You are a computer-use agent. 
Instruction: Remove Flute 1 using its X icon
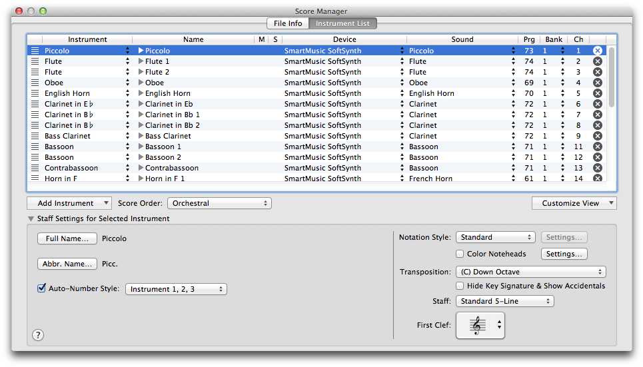598,61
